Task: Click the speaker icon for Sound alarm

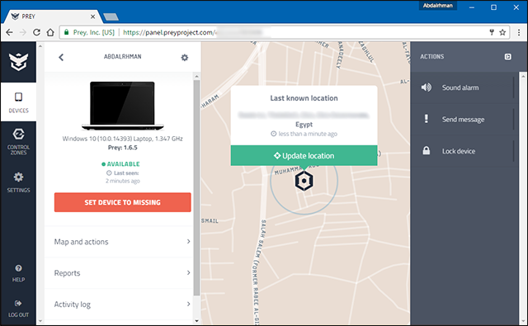Action: click(x=427, y=87)
